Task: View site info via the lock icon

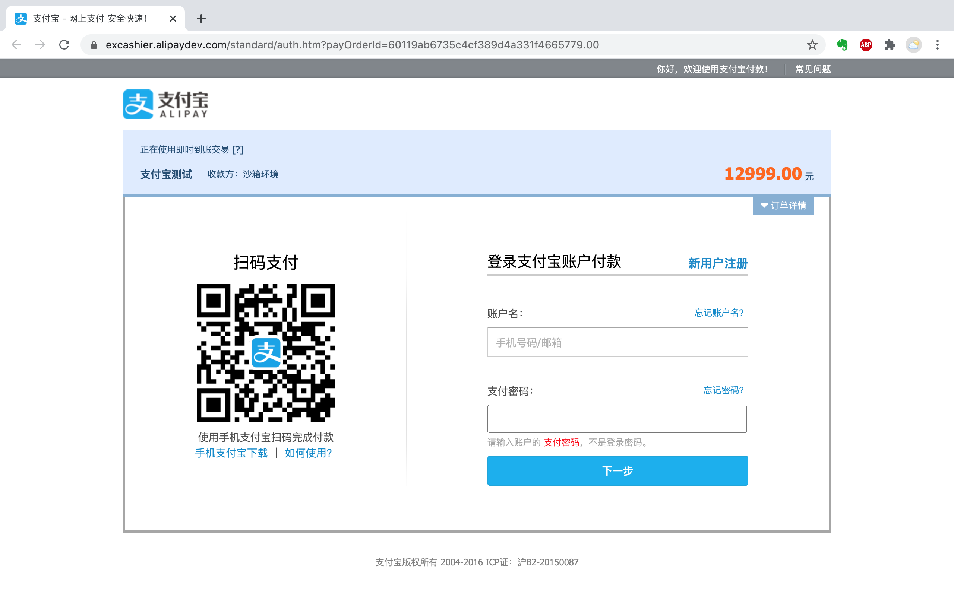Action: [94, 45]
